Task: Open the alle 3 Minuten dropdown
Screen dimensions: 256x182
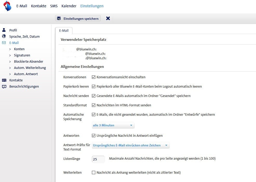Action: pyautogui.click(x=113, y=125)
